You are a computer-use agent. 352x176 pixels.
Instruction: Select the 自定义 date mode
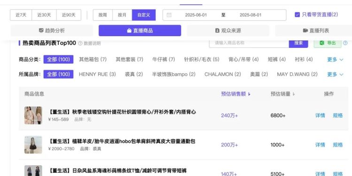pos(144,15)
